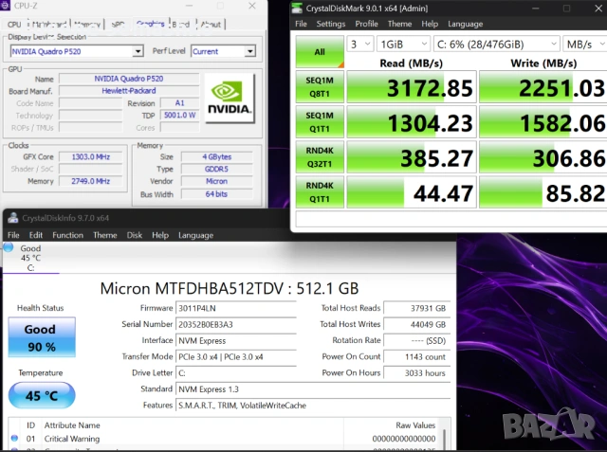Click the 45 °C temperature indicator
This screenshot has width=607, height=452.
tap(40, 395)
